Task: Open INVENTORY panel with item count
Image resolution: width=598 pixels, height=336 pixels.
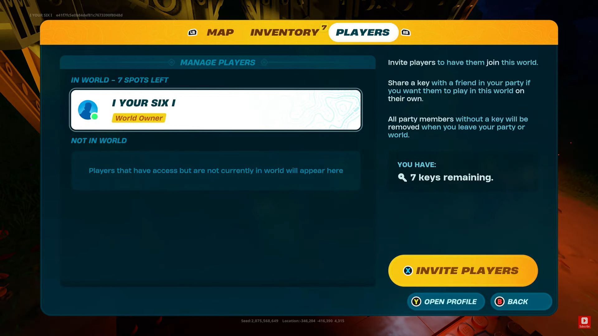Action: point(285,32)
